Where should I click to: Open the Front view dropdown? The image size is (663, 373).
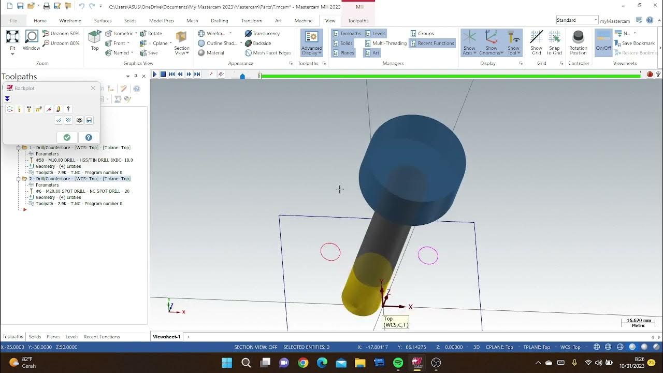[x=128, y=43]
